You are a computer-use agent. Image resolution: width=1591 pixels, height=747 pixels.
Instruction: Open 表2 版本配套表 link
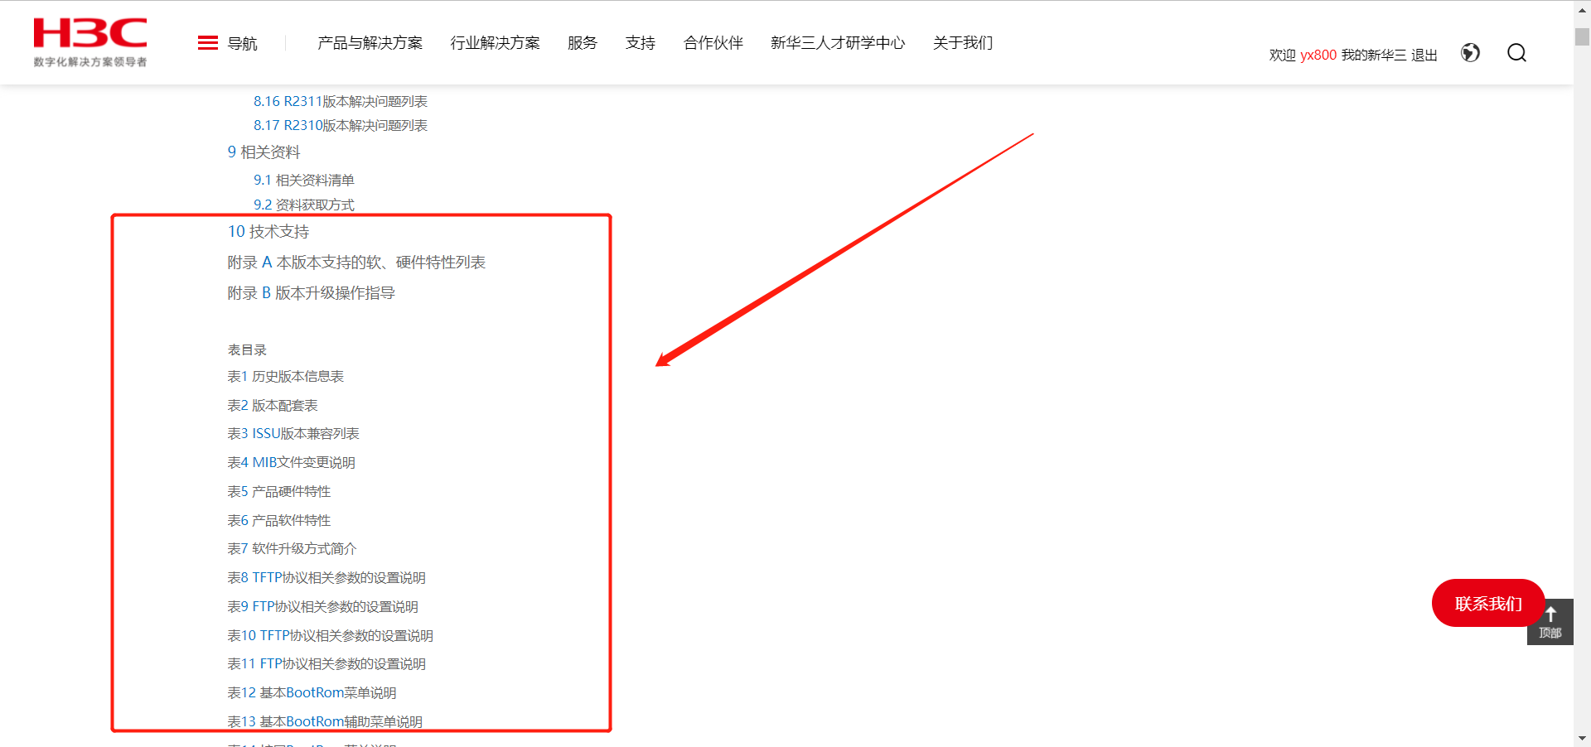[273, 405]
